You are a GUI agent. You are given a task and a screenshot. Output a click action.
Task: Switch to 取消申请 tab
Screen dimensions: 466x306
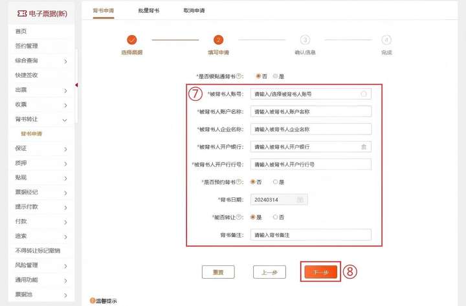click(194, 11)
